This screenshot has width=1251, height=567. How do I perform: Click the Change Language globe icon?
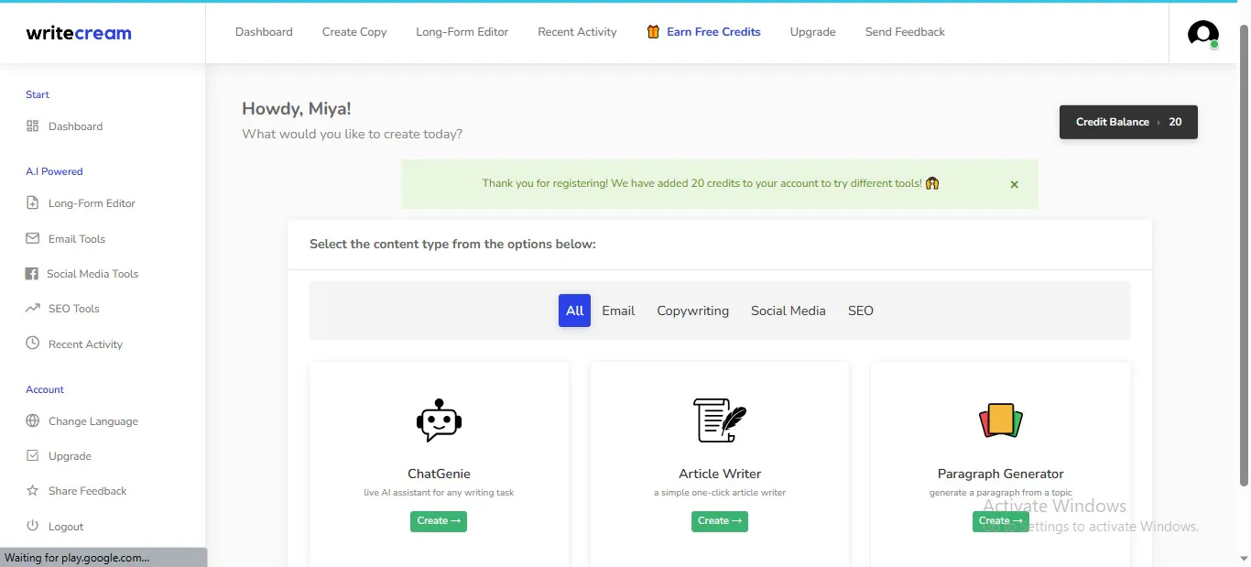coord(33,421)
